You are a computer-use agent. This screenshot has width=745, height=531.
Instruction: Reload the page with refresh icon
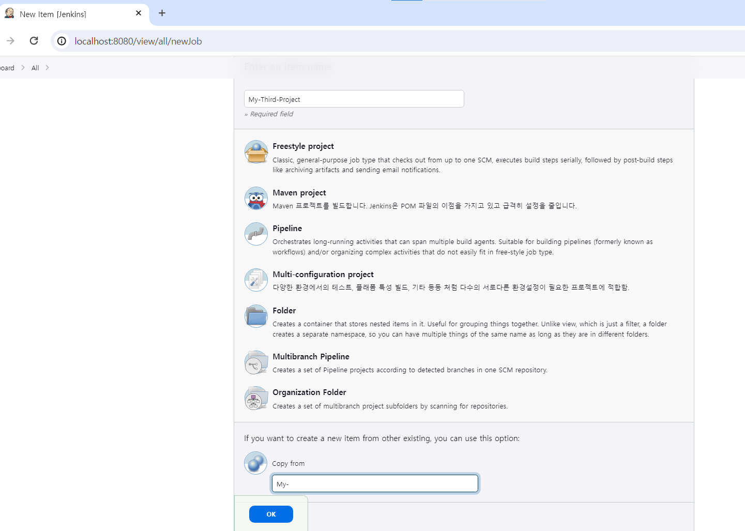pos(34,41)
